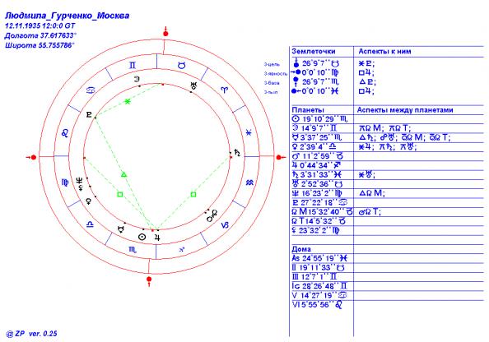The image size is (489, 342).
Task: Click the Capricorn glyph in the zodiac ring
Action: coord(225,225)
